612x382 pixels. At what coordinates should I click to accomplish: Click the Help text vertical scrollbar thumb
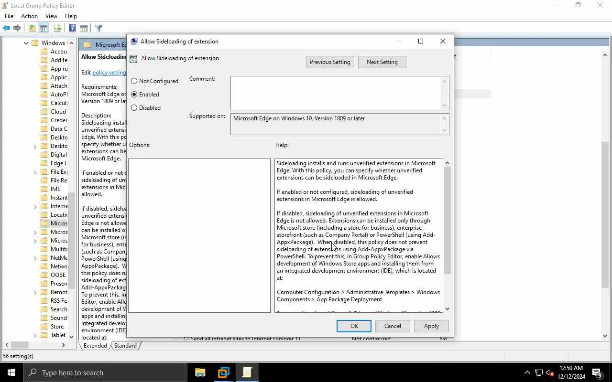448,220
